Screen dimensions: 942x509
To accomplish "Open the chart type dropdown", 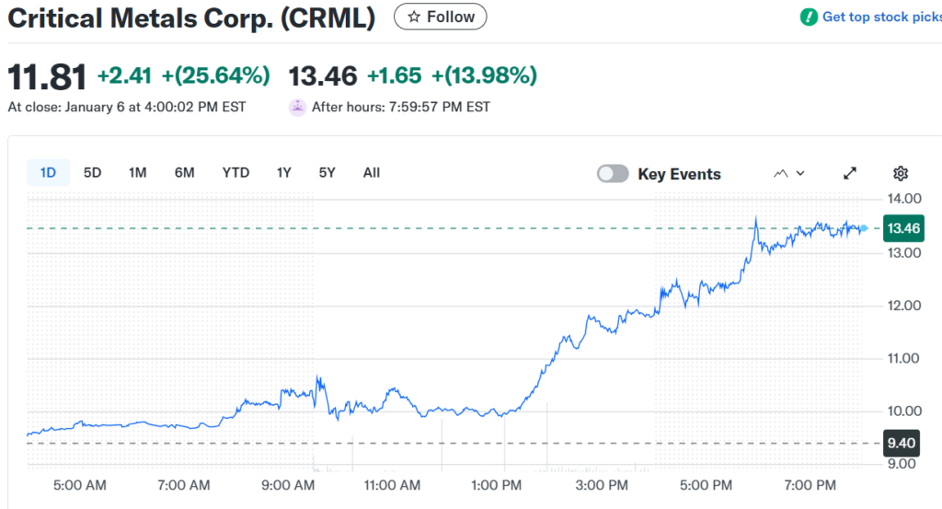I will (789, 173).
